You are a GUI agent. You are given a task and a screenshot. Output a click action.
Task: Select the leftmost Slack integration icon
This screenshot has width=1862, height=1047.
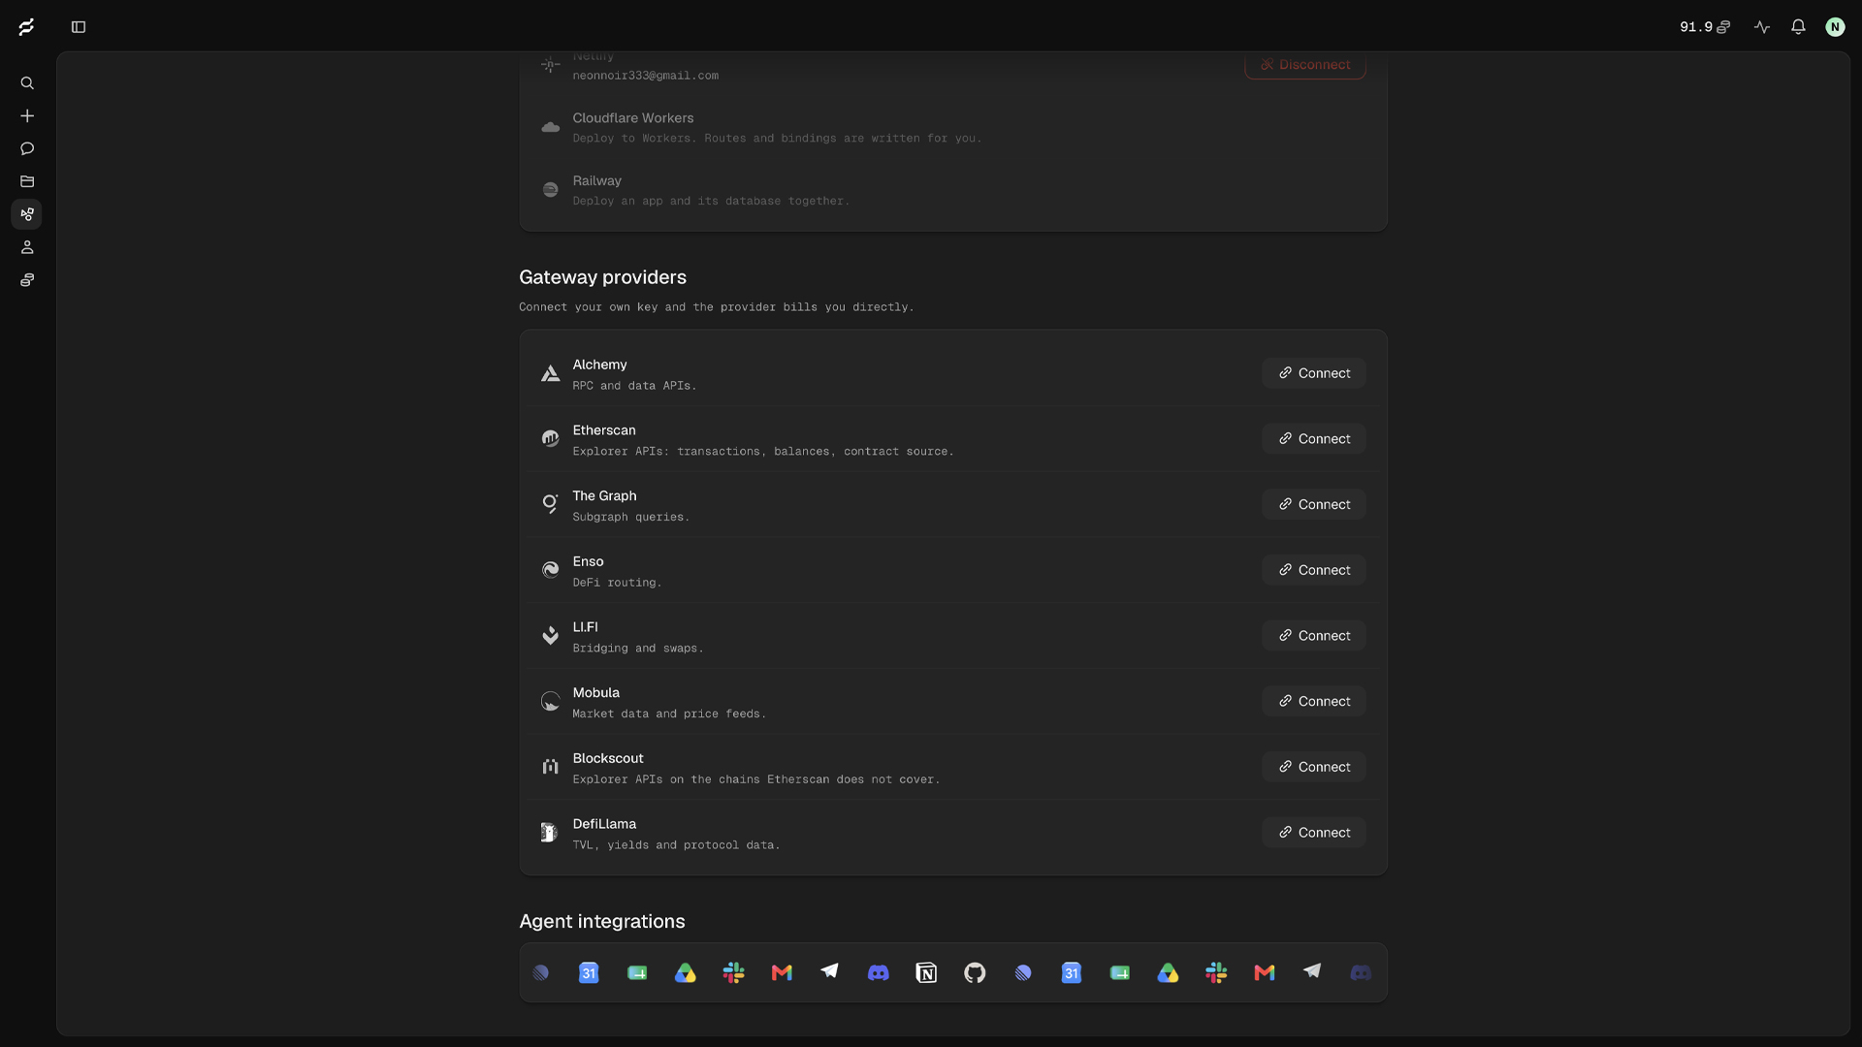[734, 973]
